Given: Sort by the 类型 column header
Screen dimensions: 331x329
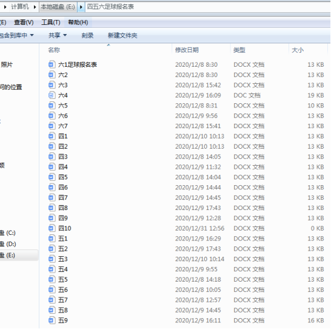Looking at the screenshot, I should (x=239, y=50).
